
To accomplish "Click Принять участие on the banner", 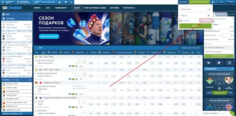I will 49,36.
